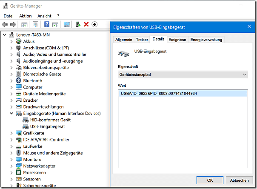The height and width of the screenshot is (189, 257).
Task: Click the Biometrische Geräte fingerprint icon
Action: 19,74
